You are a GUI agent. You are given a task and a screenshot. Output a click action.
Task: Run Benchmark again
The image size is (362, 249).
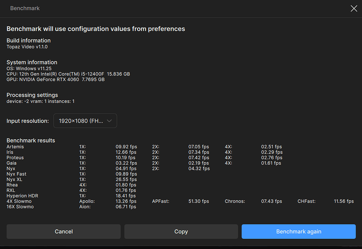point(299,232)
